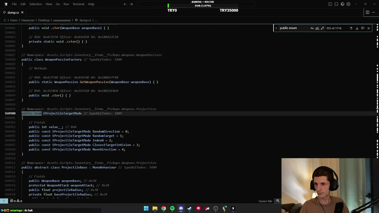This screenshot has width=379, height=213.
Task: Open the Problems errors and warnings indicator
Action: pyautogui.click(x=16, y=201)
